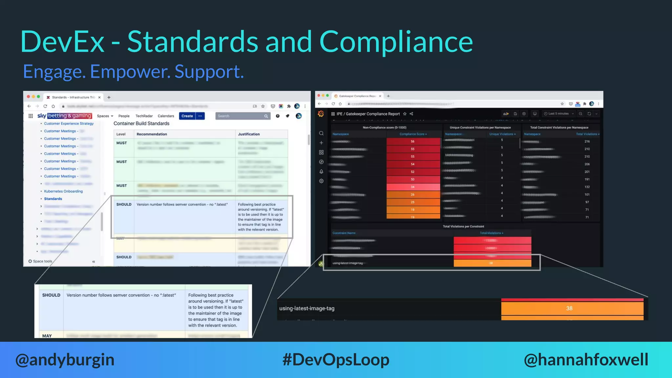Save the Grafana dashboard
The width and height of the screenshot is (672, 378).
(515, 114)
